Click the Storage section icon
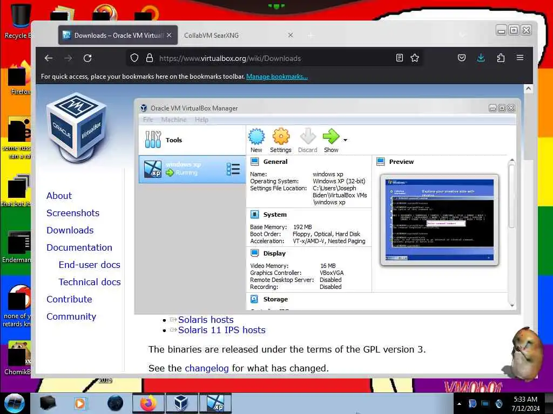The image size is (553, 414). pyautogui.click(x=255, y=299)
